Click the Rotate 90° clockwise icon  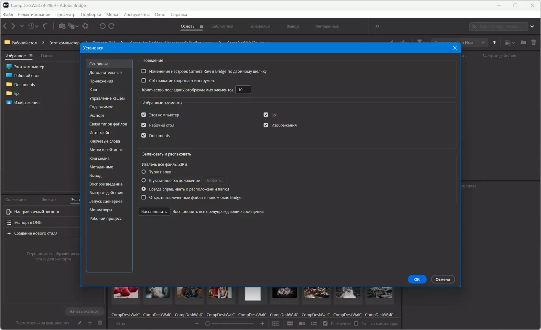pos(112,26)
